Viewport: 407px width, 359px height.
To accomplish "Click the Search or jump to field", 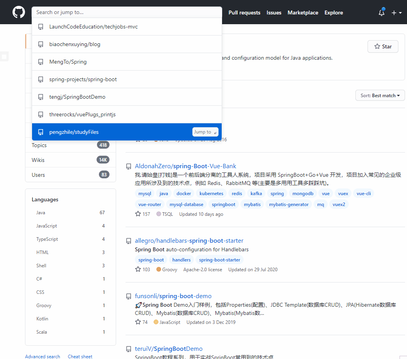I will pyautogui.click(x=126, y=12).
